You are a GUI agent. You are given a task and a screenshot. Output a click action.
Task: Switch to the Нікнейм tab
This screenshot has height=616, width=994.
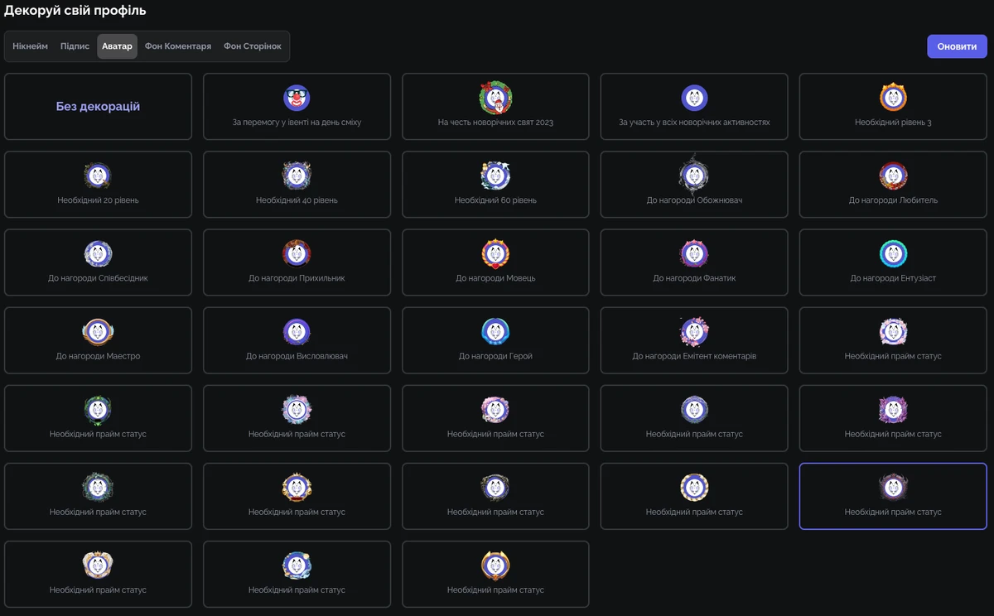coord(30,46)
